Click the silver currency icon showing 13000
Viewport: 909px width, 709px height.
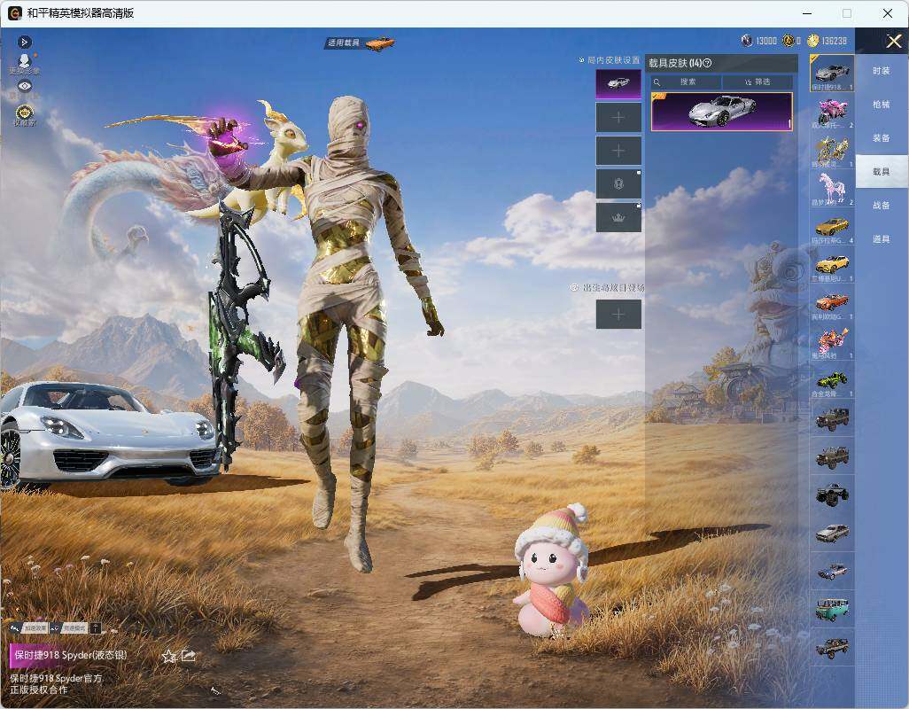coord(747,40)
